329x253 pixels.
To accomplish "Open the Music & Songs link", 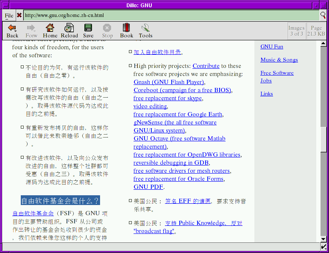I will tap(279, 60).
